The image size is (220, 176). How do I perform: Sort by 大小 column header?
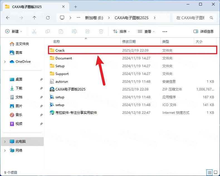point(199,41)
